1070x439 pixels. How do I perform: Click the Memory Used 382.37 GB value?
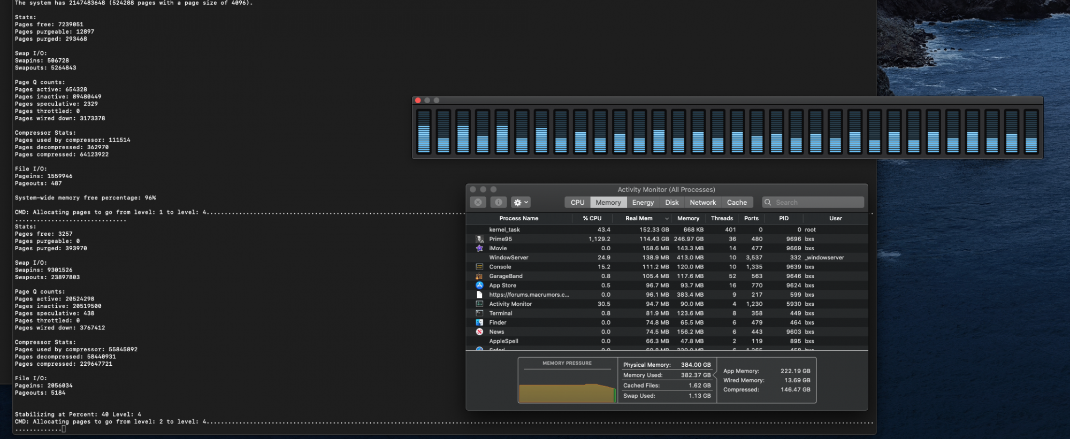click(x=695, y=375)
